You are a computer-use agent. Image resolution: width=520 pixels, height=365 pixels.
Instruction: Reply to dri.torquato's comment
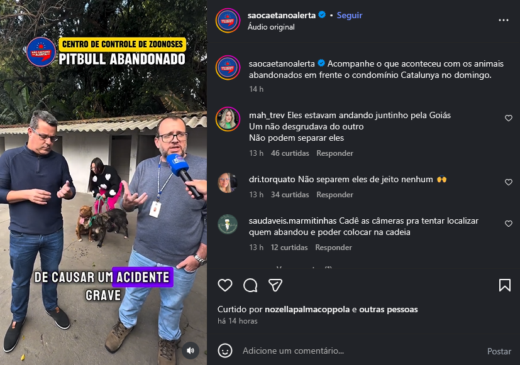(x=335, y=194)
